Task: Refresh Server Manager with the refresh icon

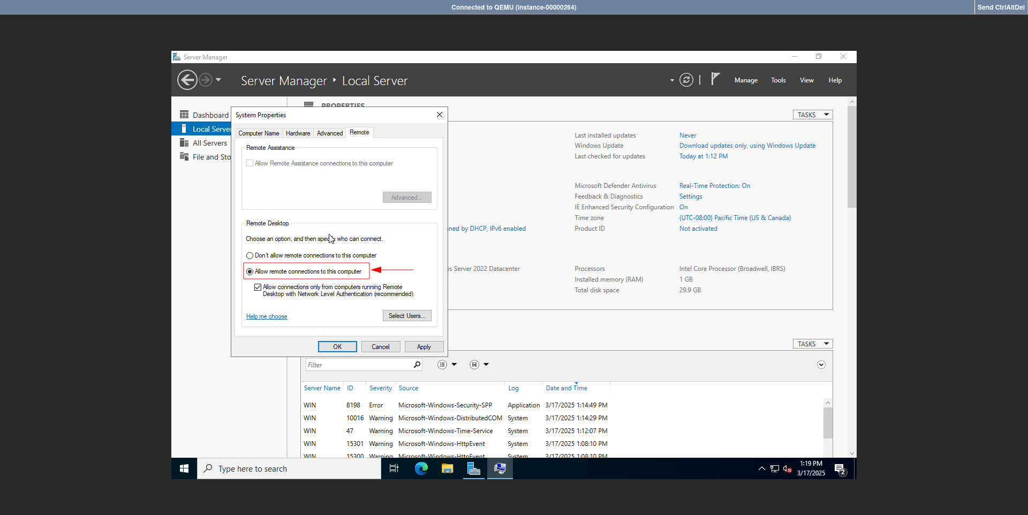Action: (x=686, y=80)
